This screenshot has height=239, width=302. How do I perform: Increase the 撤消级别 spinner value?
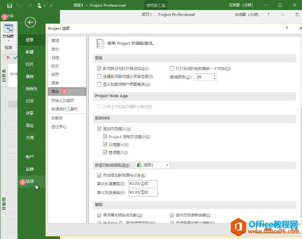pos(214,75)
